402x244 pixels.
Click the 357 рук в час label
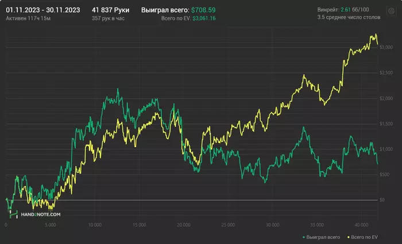(108, 19)
